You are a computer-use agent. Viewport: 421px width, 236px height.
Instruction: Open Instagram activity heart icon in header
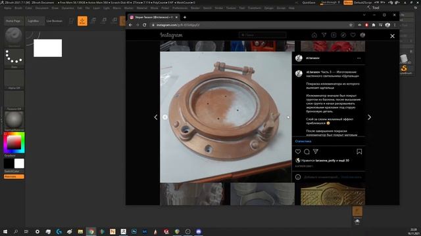pos(353,35)
